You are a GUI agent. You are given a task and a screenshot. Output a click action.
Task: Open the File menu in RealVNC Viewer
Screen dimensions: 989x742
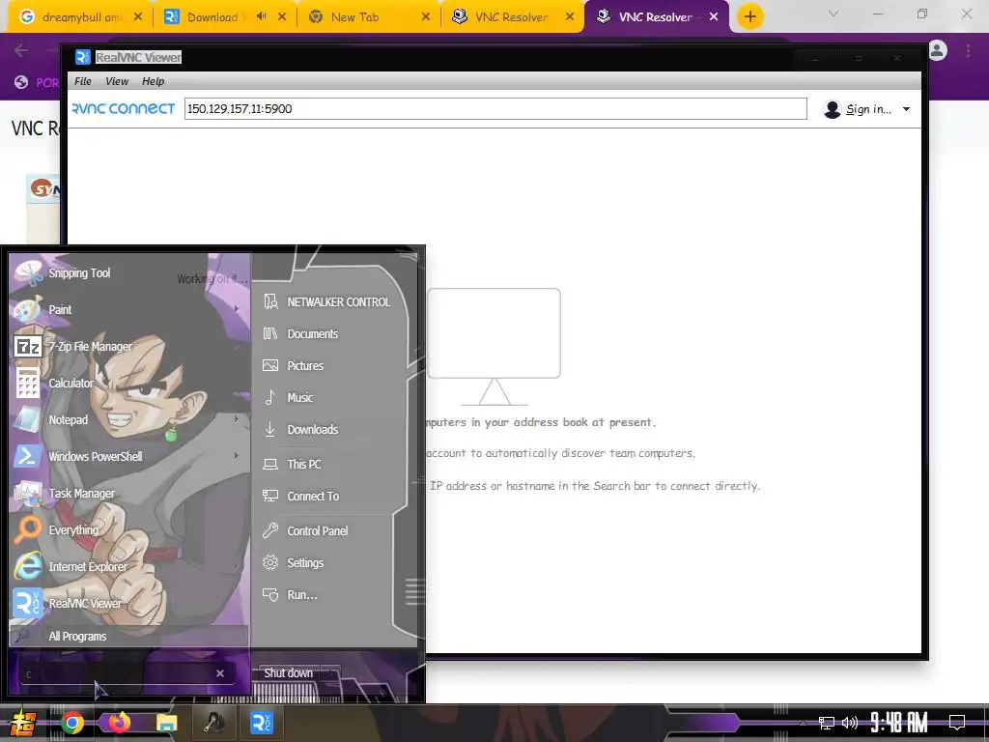(83, 81)
